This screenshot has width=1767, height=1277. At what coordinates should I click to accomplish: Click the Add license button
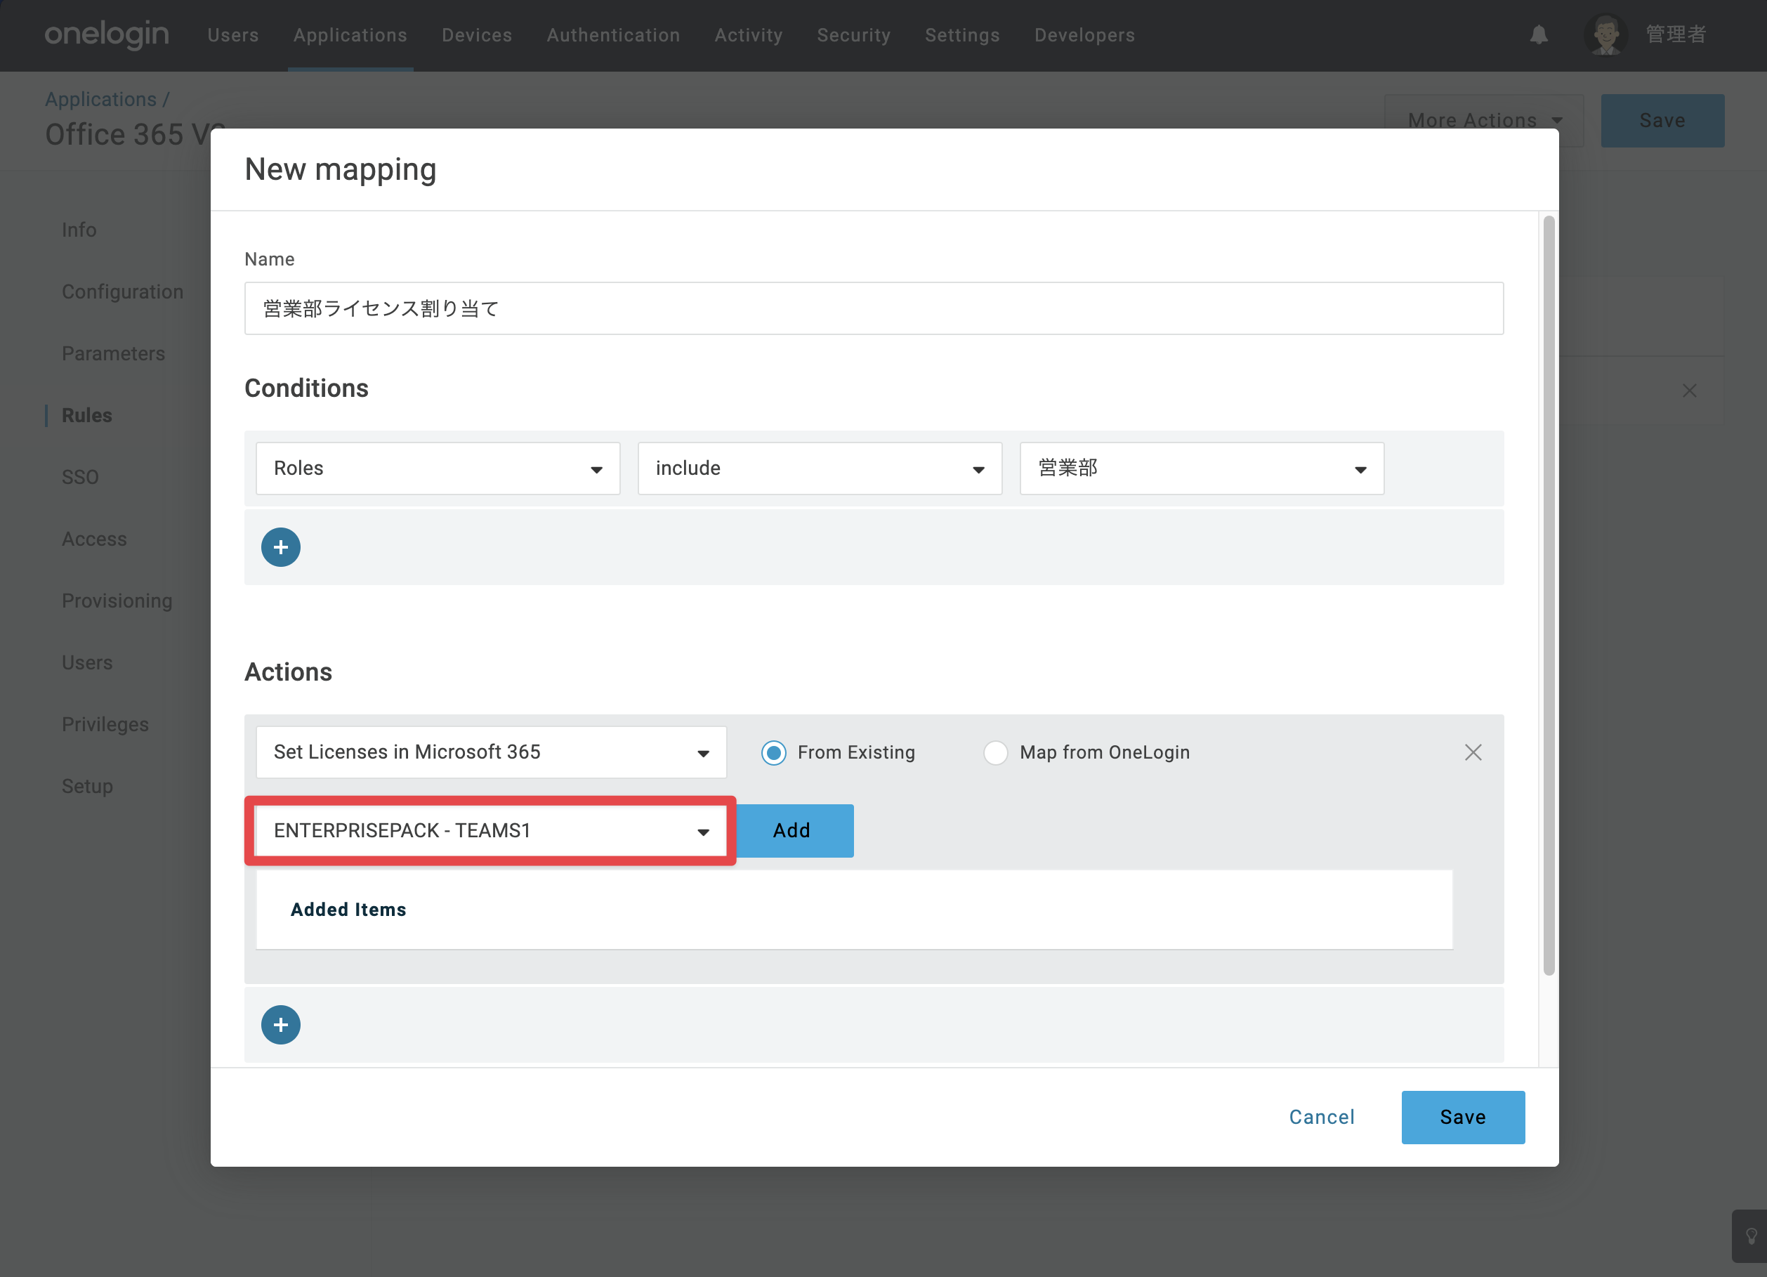click(794, 830)
